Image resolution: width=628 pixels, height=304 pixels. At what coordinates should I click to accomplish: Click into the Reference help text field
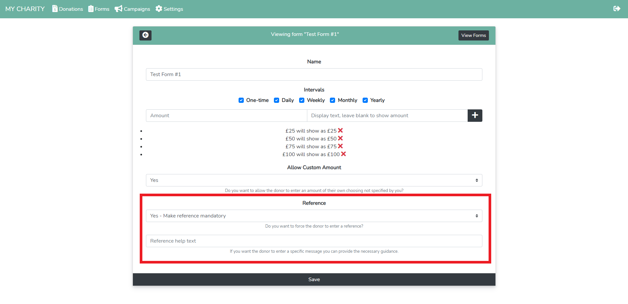(x=314, y=241)
